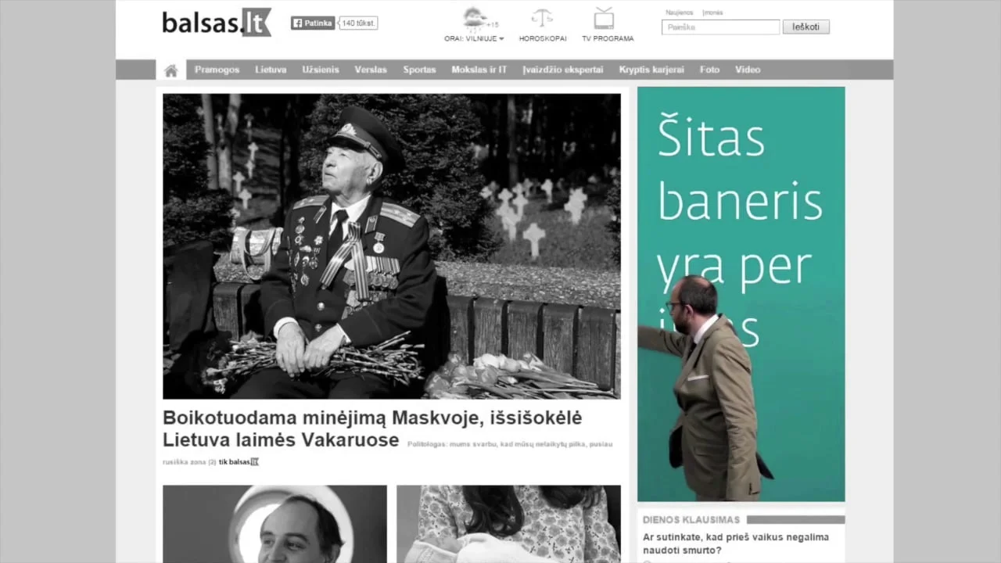Focus the Paieška search field
The width and height of the screenshot is (1001, 563).
(720, 27)
